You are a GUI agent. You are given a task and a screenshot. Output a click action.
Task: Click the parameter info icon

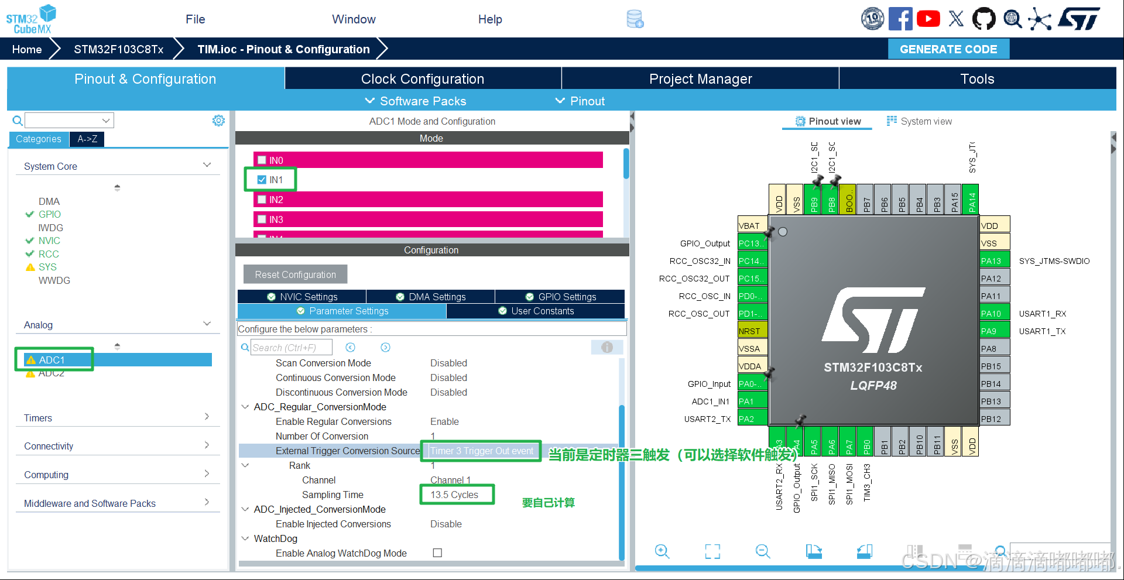(607, 347)
